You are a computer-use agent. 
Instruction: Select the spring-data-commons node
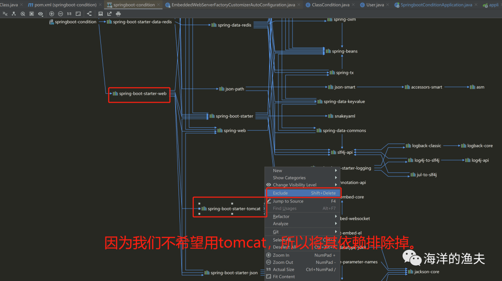[x=341, y=131]
